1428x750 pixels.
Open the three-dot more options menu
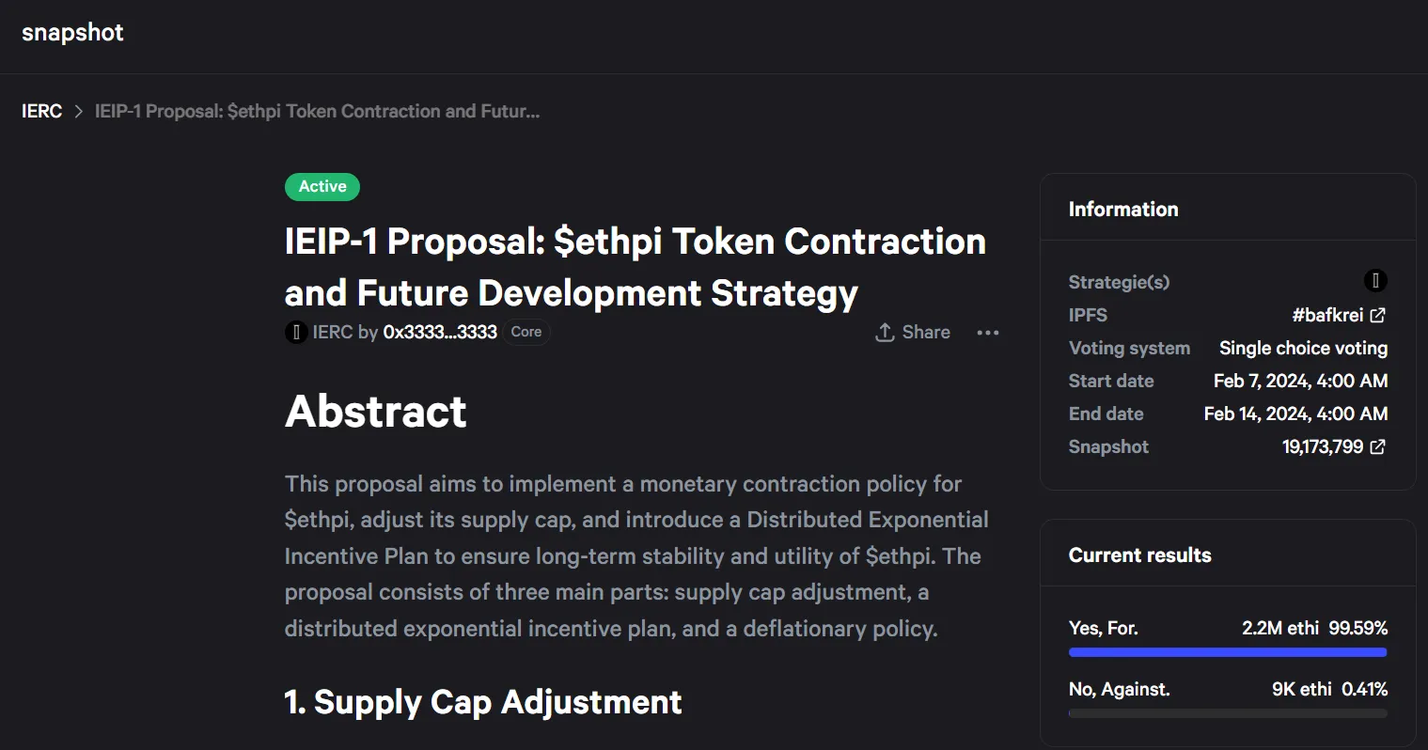tap(988, 333)
